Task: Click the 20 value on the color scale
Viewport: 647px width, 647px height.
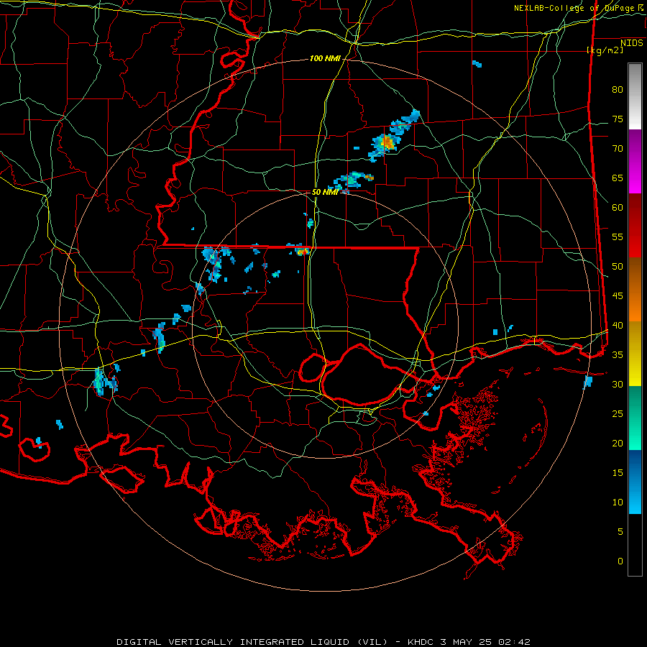Action: (618, 444)
